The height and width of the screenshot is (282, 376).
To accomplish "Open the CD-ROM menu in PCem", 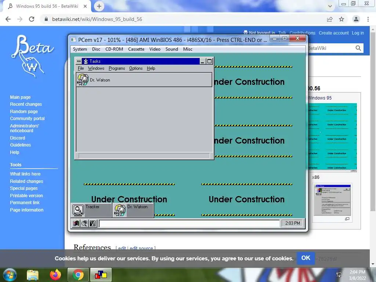I will coord(114,49).
